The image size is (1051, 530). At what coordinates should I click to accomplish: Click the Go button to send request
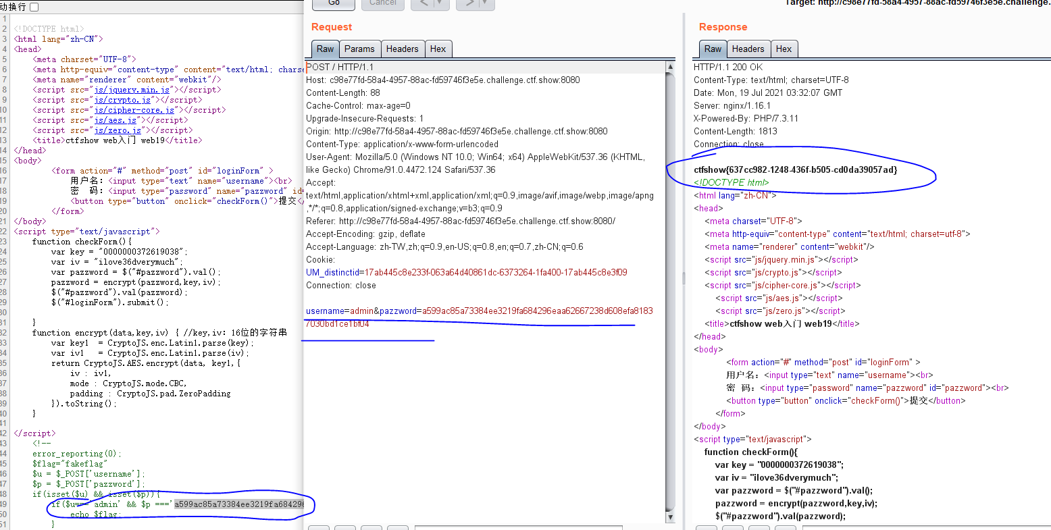(x=334, y=3)
